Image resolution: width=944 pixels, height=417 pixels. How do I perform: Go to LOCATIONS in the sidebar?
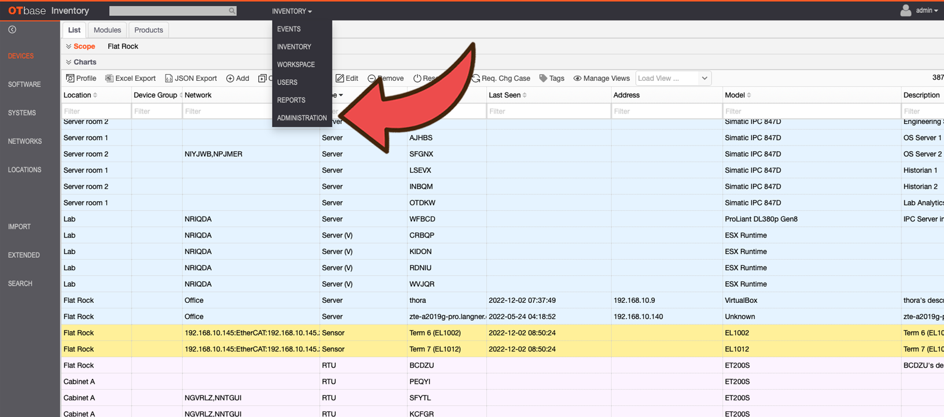tap(25, 170)
